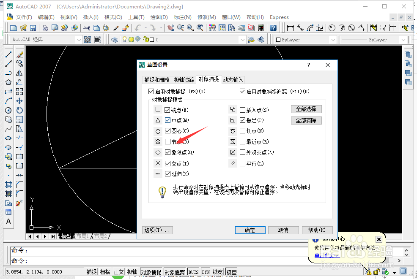
Task: Select the Move modify tool
Action: (19, 101)
